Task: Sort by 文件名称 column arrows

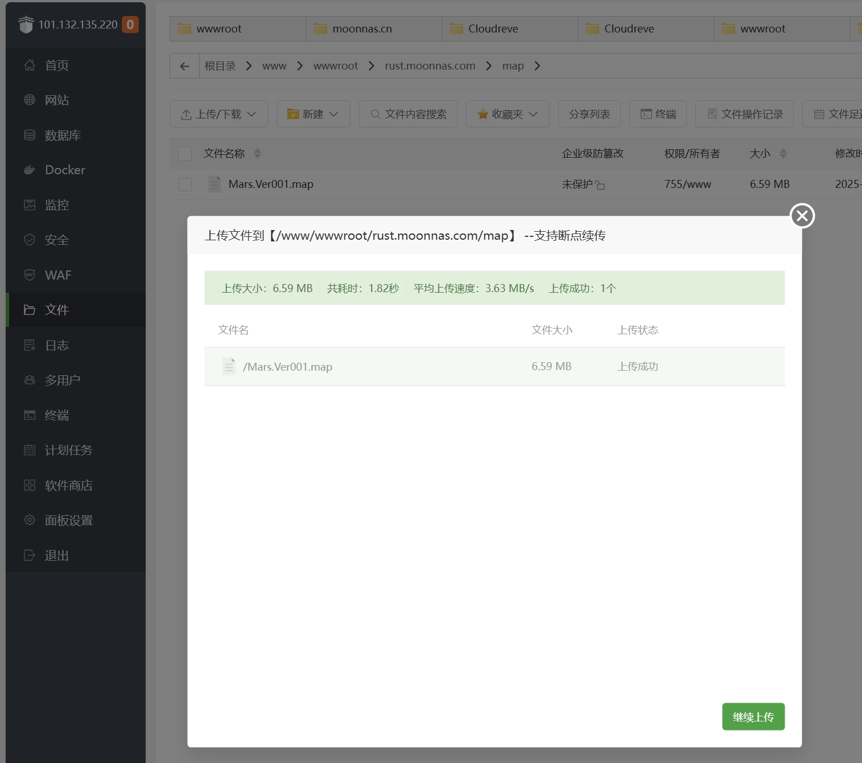Action: [257, 154]
